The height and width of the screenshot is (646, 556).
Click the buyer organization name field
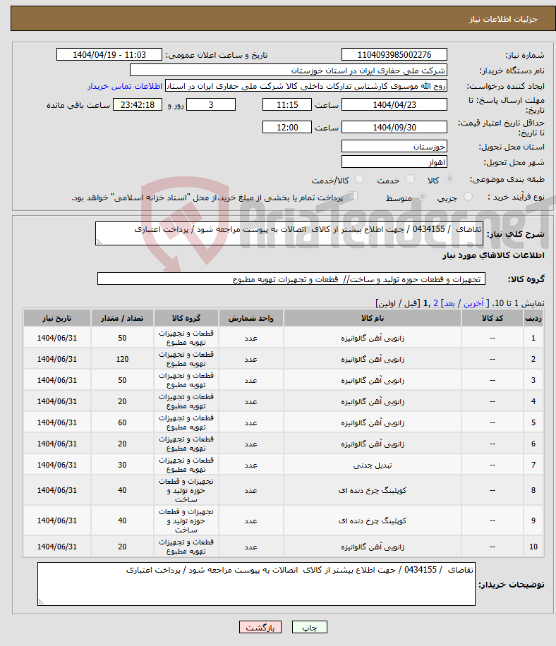click(x=288, y=71)
